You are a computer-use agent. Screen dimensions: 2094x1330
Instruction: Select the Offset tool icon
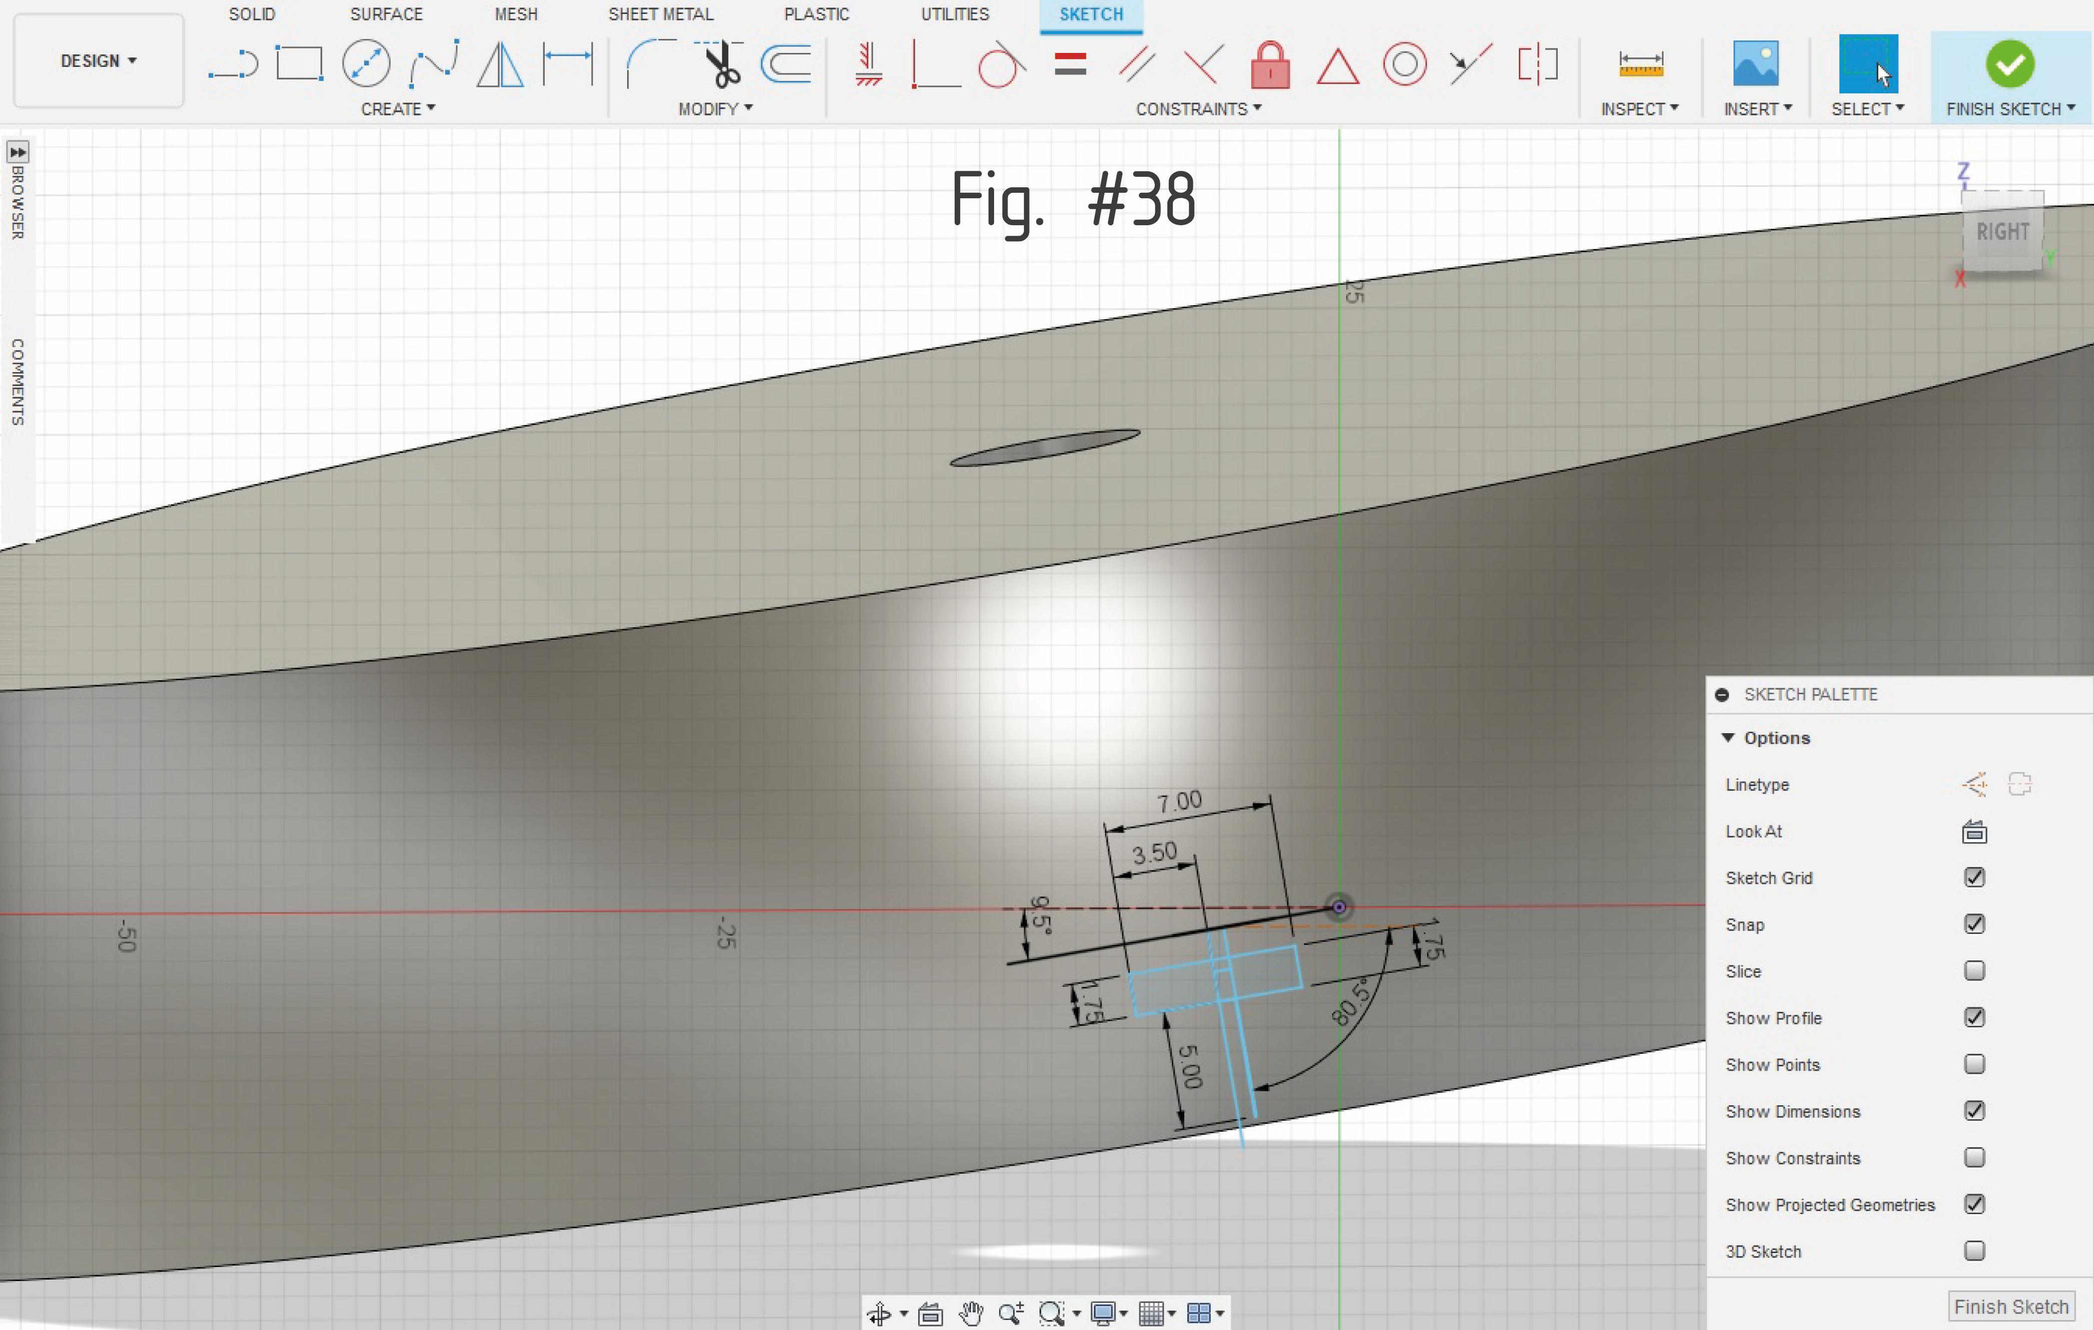tap(786, 63)
